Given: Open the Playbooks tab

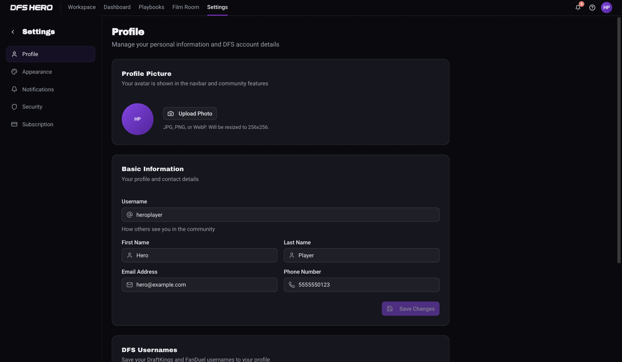Looking at the screenshot, I should (151, 7).
